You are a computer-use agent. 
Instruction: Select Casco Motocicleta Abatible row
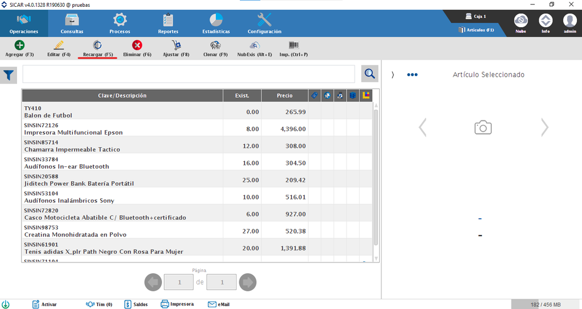coord(197,214)
